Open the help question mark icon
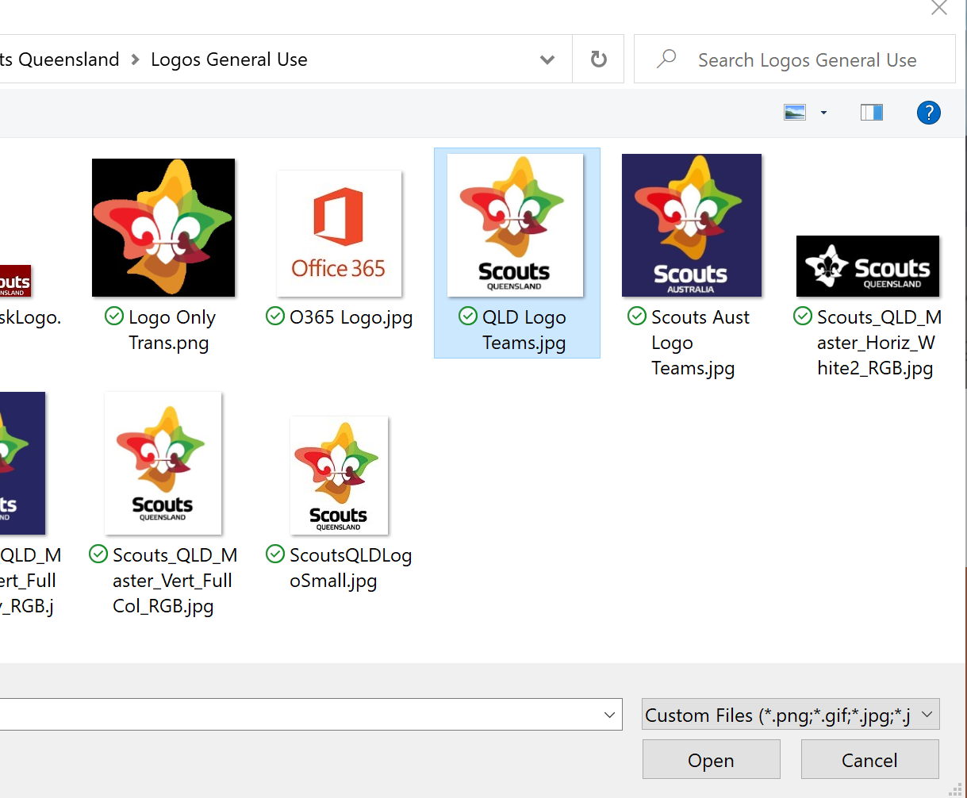 [928, 113]
